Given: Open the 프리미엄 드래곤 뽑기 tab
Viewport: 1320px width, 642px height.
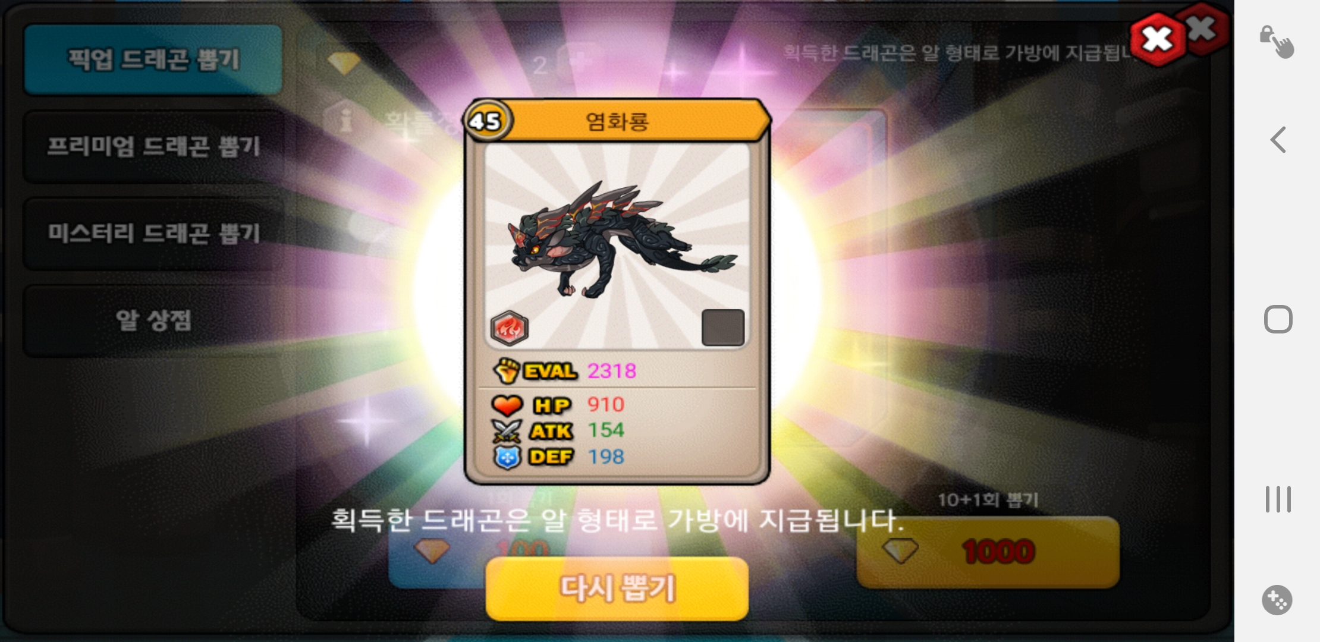Looking at the screenshot, I should [x=153, y=146].
